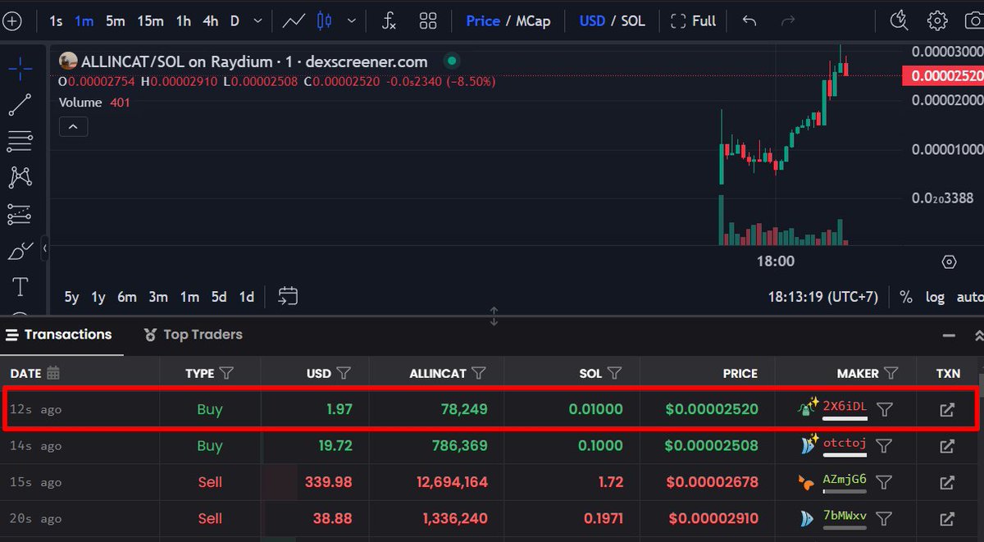This screenshot has height=542, width=984.
Task: Open the chart settings gear
Action: 937,21
